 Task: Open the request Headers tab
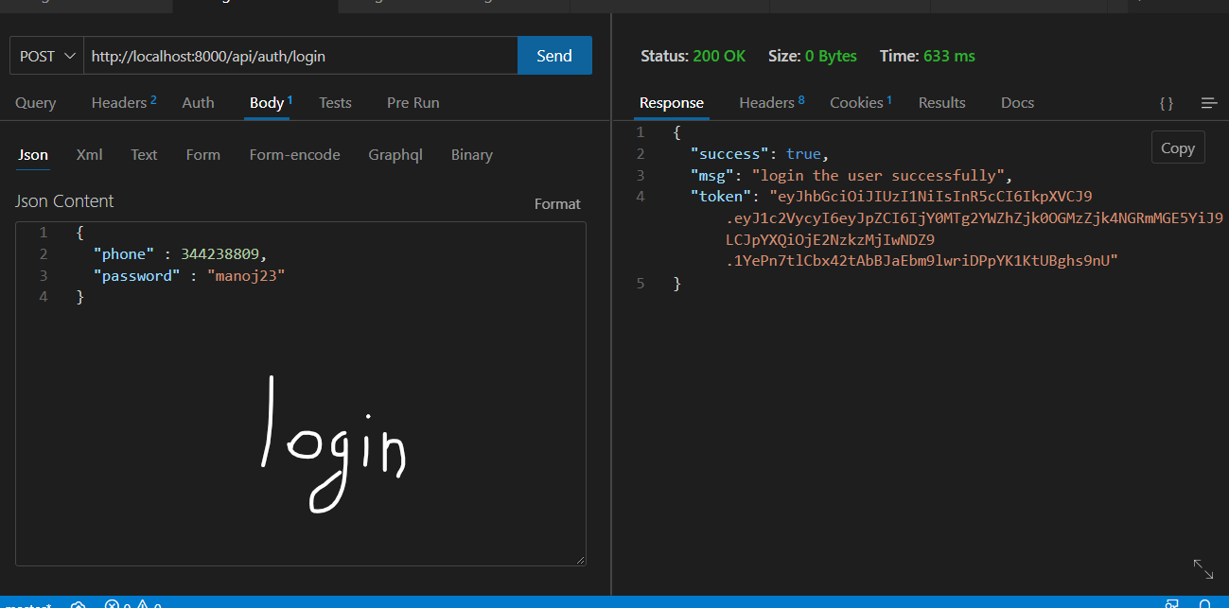(124, 102)
